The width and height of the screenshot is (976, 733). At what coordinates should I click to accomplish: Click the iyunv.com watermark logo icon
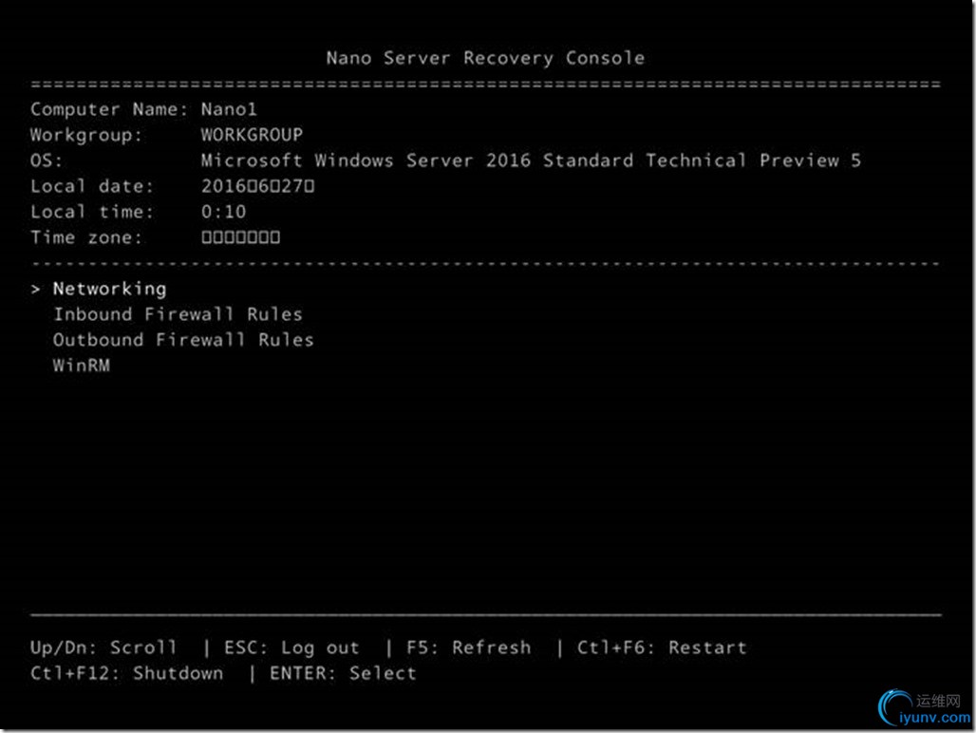pos(895,707)
